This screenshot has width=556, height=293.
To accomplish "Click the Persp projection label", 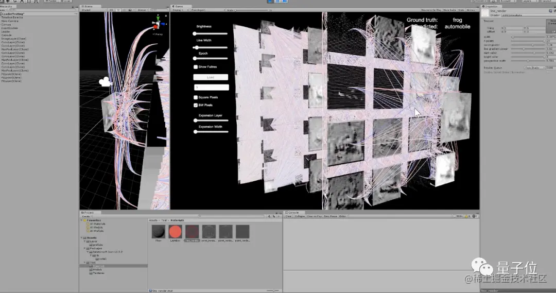I will coord(158,35).
